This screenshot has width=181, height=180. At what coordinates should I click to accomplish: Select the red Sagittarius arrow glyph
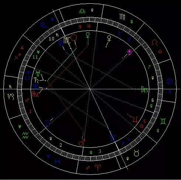click(17, 57)
